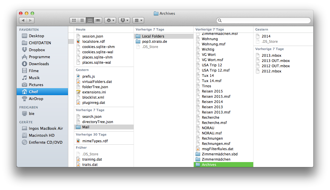Open the Zimmermädchen.sbd folder
Screen dimensions: 330x190
pyautogui.click(x=219, y=154)
